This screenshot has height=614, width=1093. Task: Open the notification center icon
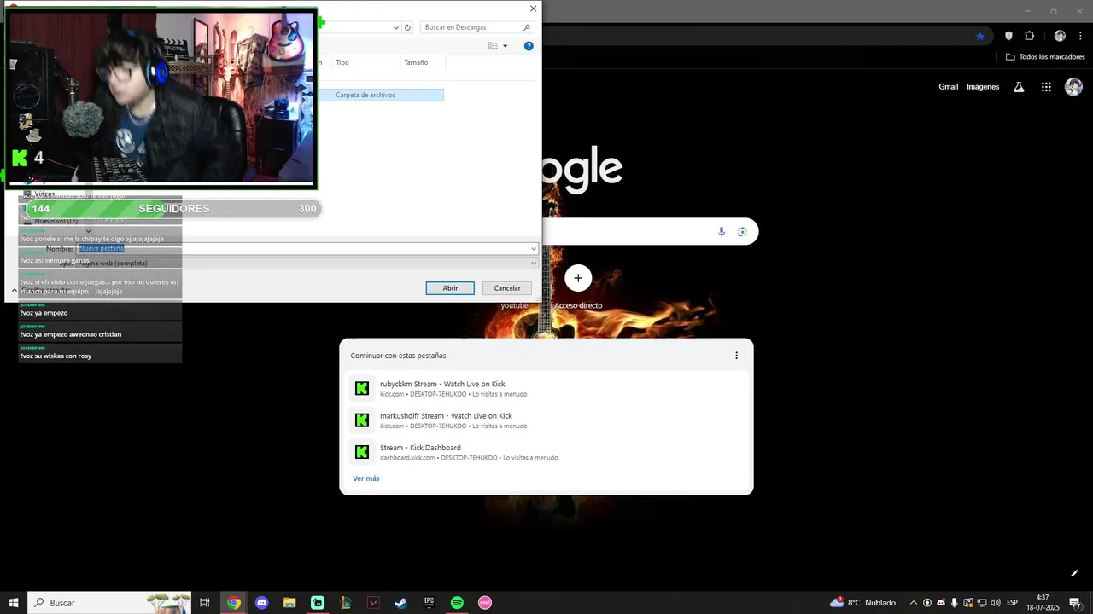pos(1075,603)
